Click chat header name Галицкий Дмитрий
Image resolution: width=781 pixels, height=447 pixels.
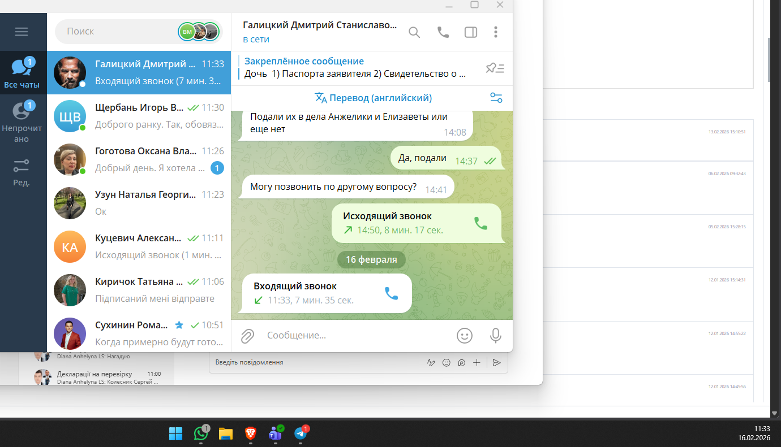(320, 25)
